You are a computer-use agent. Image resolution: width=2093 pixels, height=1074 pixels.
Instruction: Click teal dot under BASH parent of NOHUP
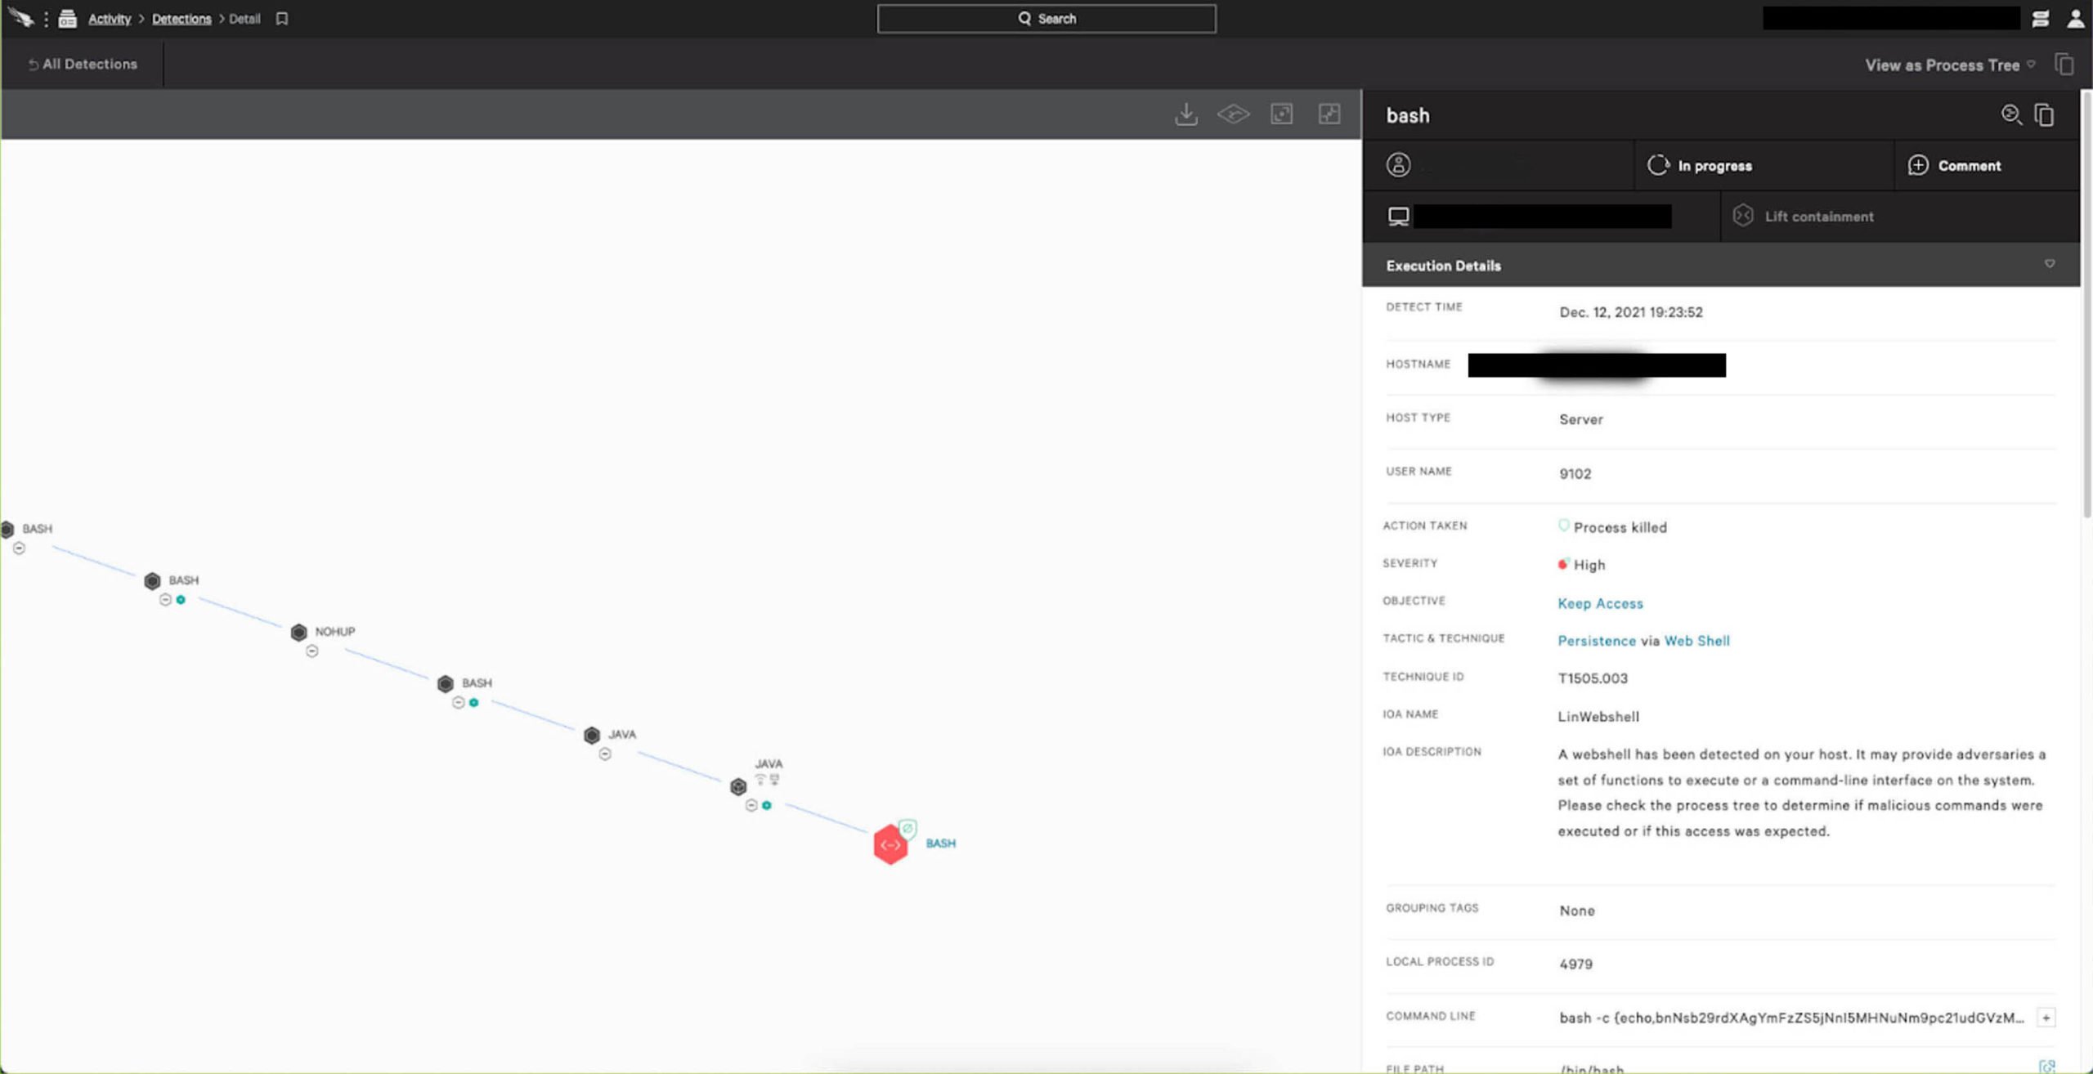(181, 600)
